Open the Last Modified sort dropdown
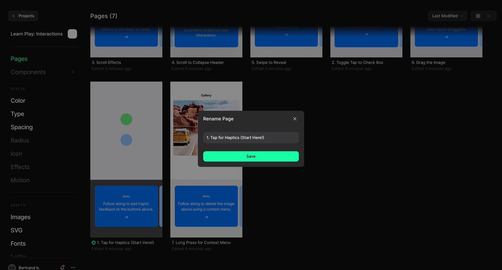Screen dimensions: 502x270 point(448,16)
